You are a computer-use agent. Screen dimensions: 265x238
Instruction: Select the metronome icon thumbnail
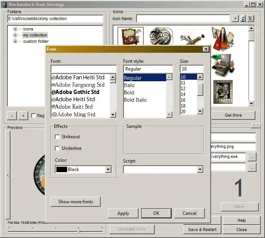pyautogui.click(x=223, y=39)
